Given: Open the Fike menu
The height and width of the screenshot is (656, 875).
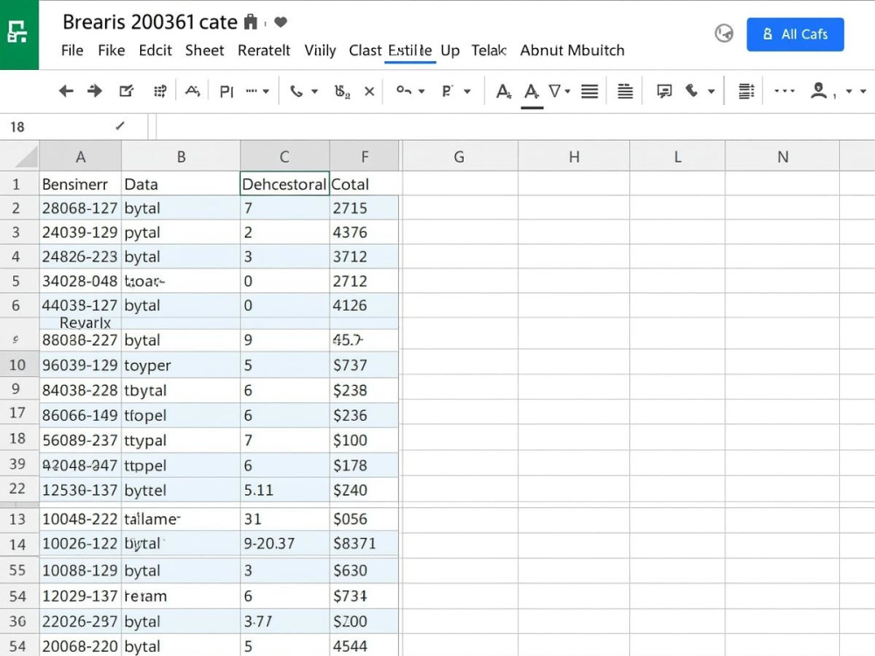Looking at the screenshot, I should pyautogui.click(x=112, y=50).
